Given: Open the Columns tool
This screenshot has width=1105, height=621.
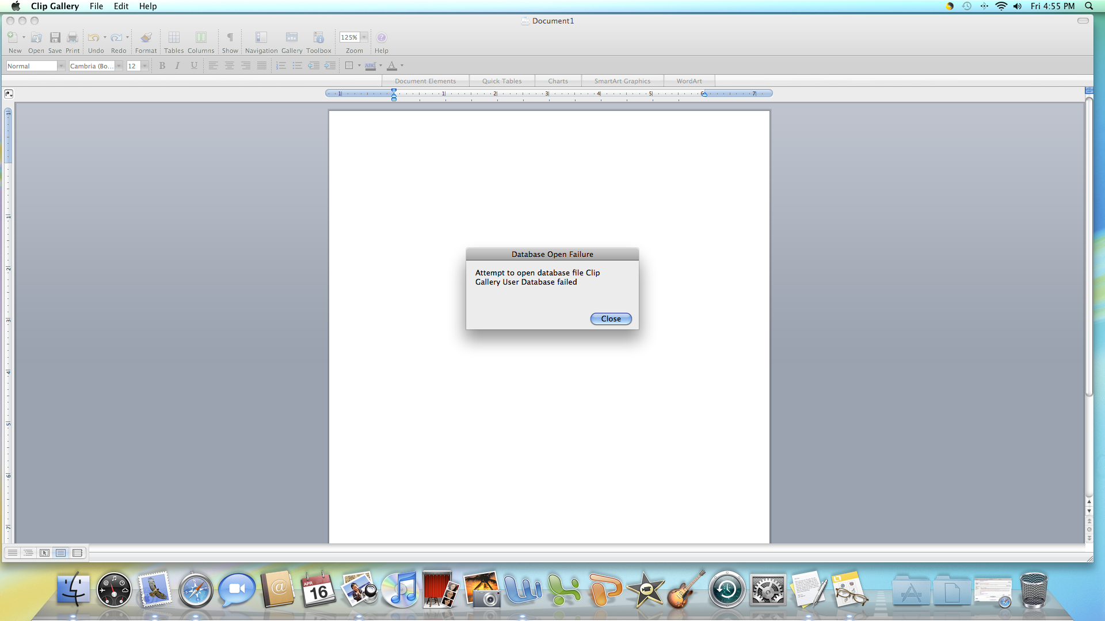Looking at the screenshot, I should point(201,37).
